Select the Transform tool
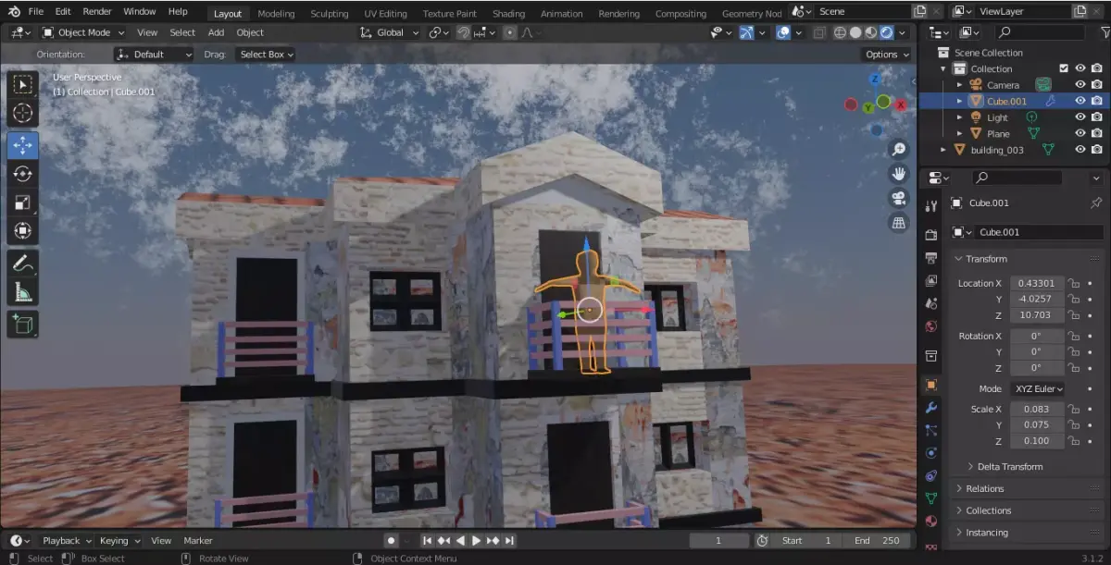 point(23,230)
